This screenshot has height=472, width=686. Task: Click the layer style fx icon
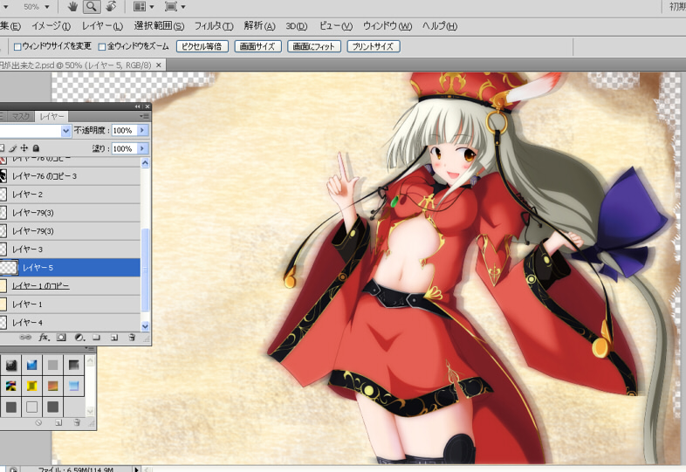(44, 337)
